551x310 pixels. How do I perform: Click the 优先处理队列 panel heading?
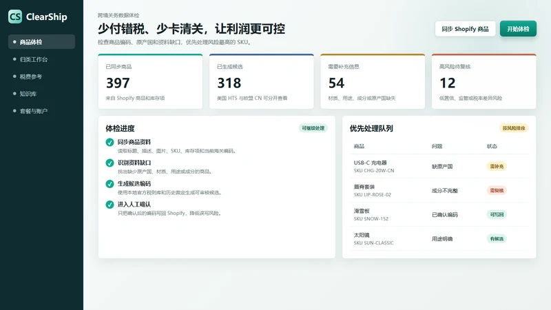[371, 128]
